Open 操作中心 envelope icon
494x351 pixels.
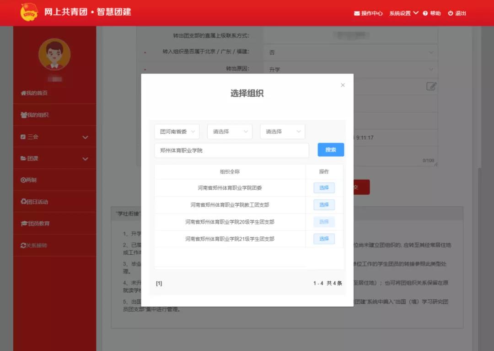click(357, 13)
